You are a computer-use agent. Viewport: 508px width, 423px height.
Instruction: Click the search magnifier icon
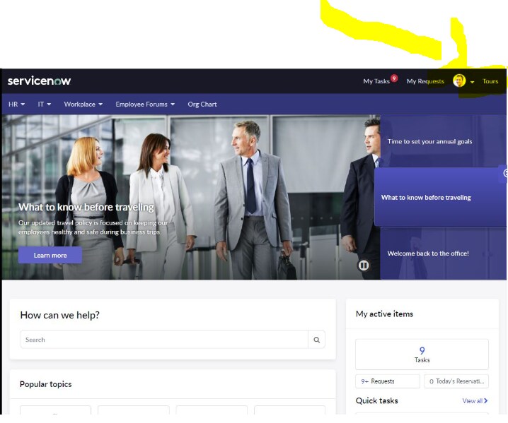316,340
